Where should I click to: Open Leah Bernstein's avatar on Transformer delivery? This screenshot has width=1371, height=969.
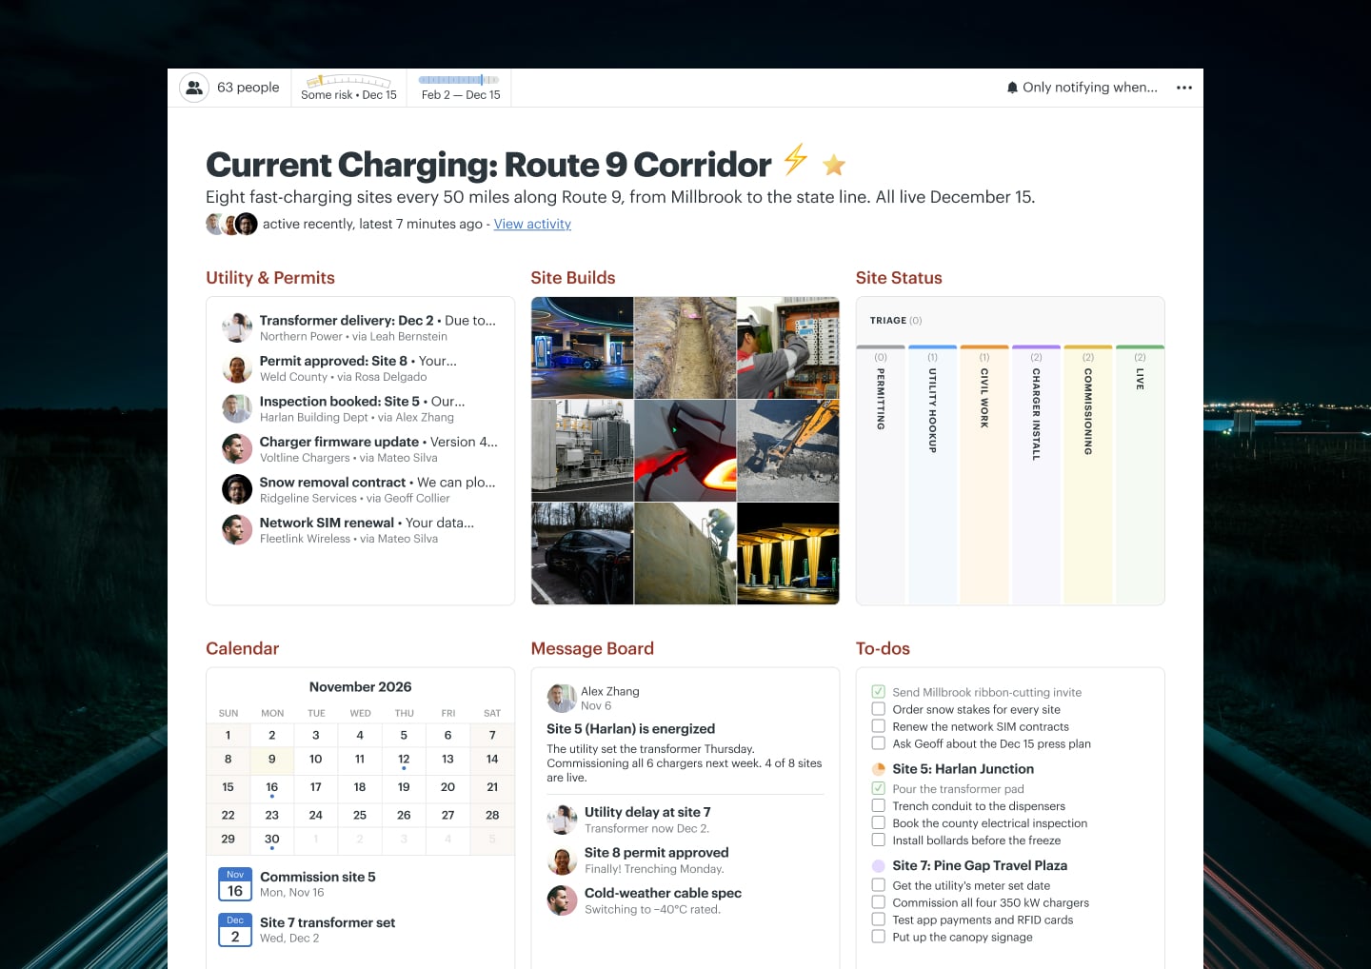pos(237,327)
